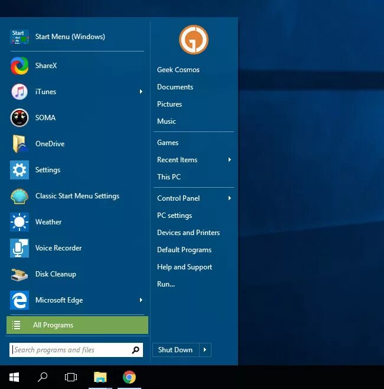Open Devices and Printers
384x389 pixels.
point(188,233)
